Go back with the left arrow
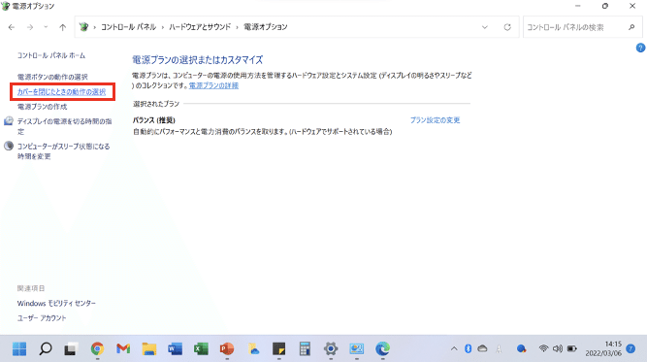Screen dimensions: 647x362 pyautogui.click(x=12, y=27)
